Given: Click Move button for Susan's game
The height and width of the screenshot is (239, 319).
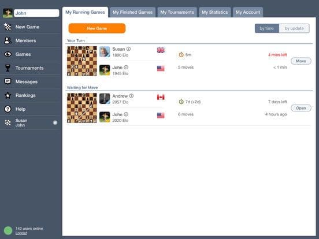Looking at the screenshot, I should [x=301, y=61].
